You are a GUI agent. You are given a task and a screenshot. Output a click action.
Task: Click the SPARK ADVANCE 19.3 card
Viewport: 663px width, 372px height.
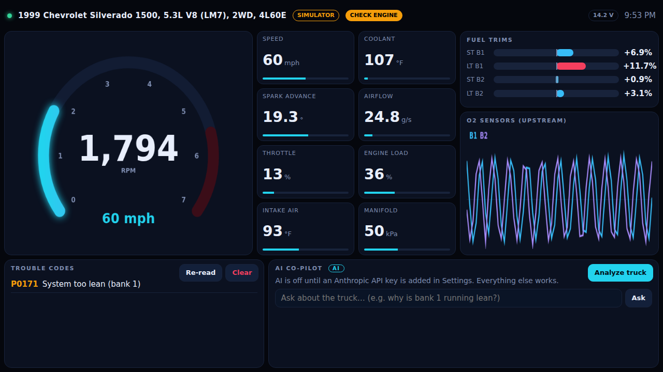(x=306, y=115)
